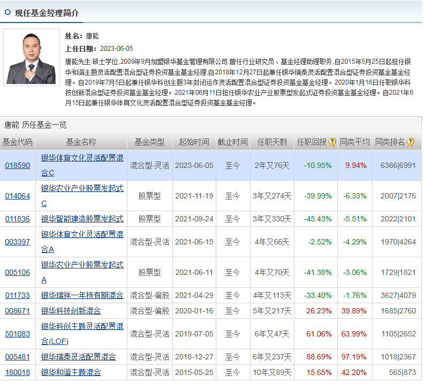Open fund code link 180018
424x384 pixels.
tap(18, 373)
